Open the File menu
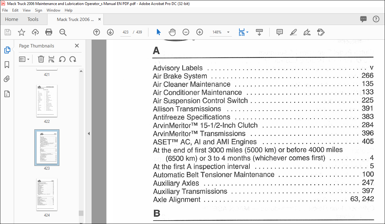385x224 pixels. click(x=5, y=10)
